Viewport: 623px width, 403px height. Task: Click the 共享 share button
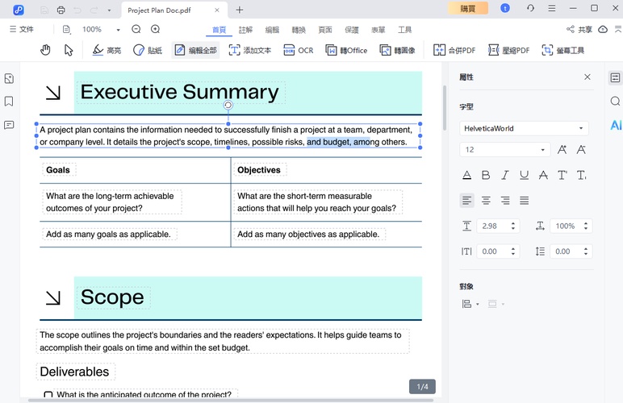(580, 30)
